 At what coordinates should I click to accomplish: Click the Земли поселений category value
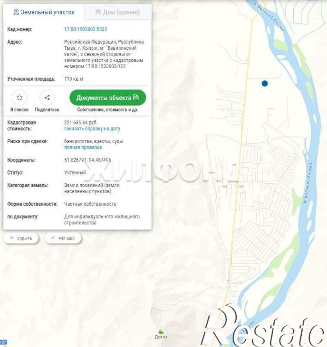click(x=92, y=188)
